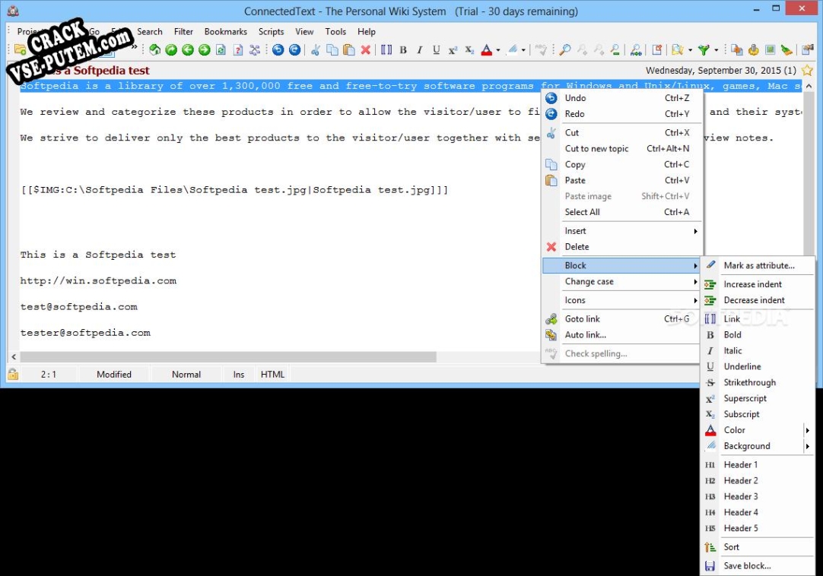Toggle the Ins insert mode indicator
823x576 pixels.
239,375
